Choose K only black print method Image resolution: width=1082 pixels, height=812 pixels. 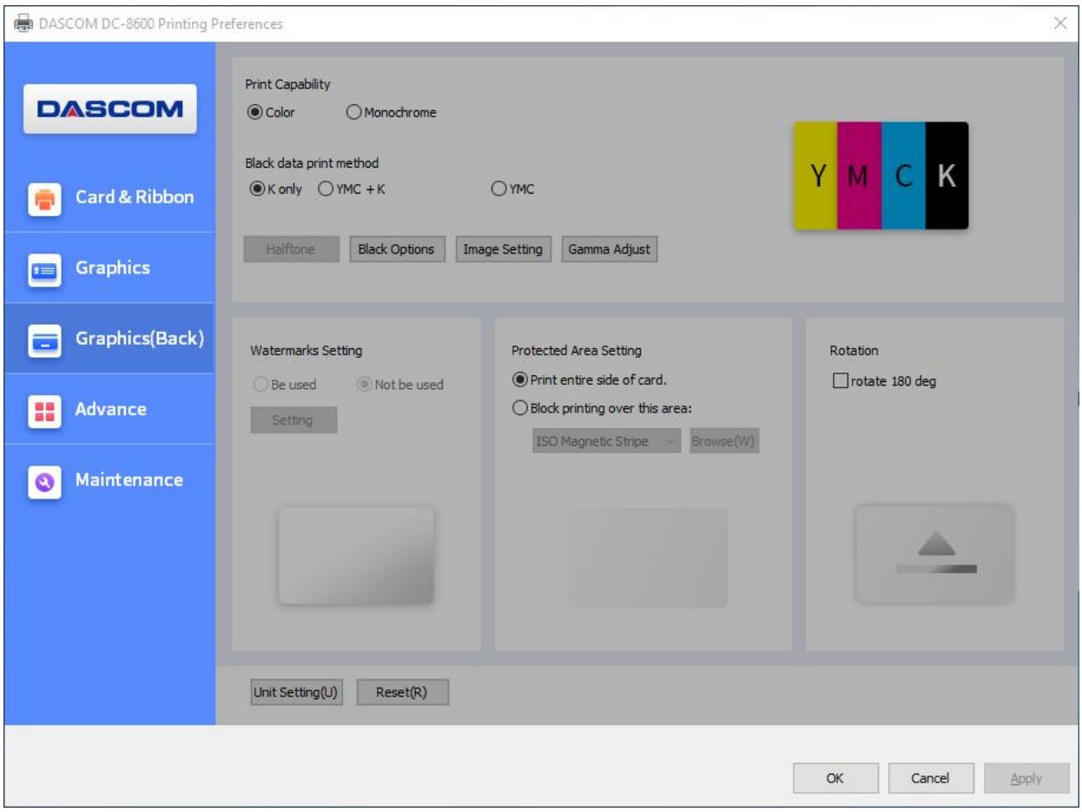[275, 189]
